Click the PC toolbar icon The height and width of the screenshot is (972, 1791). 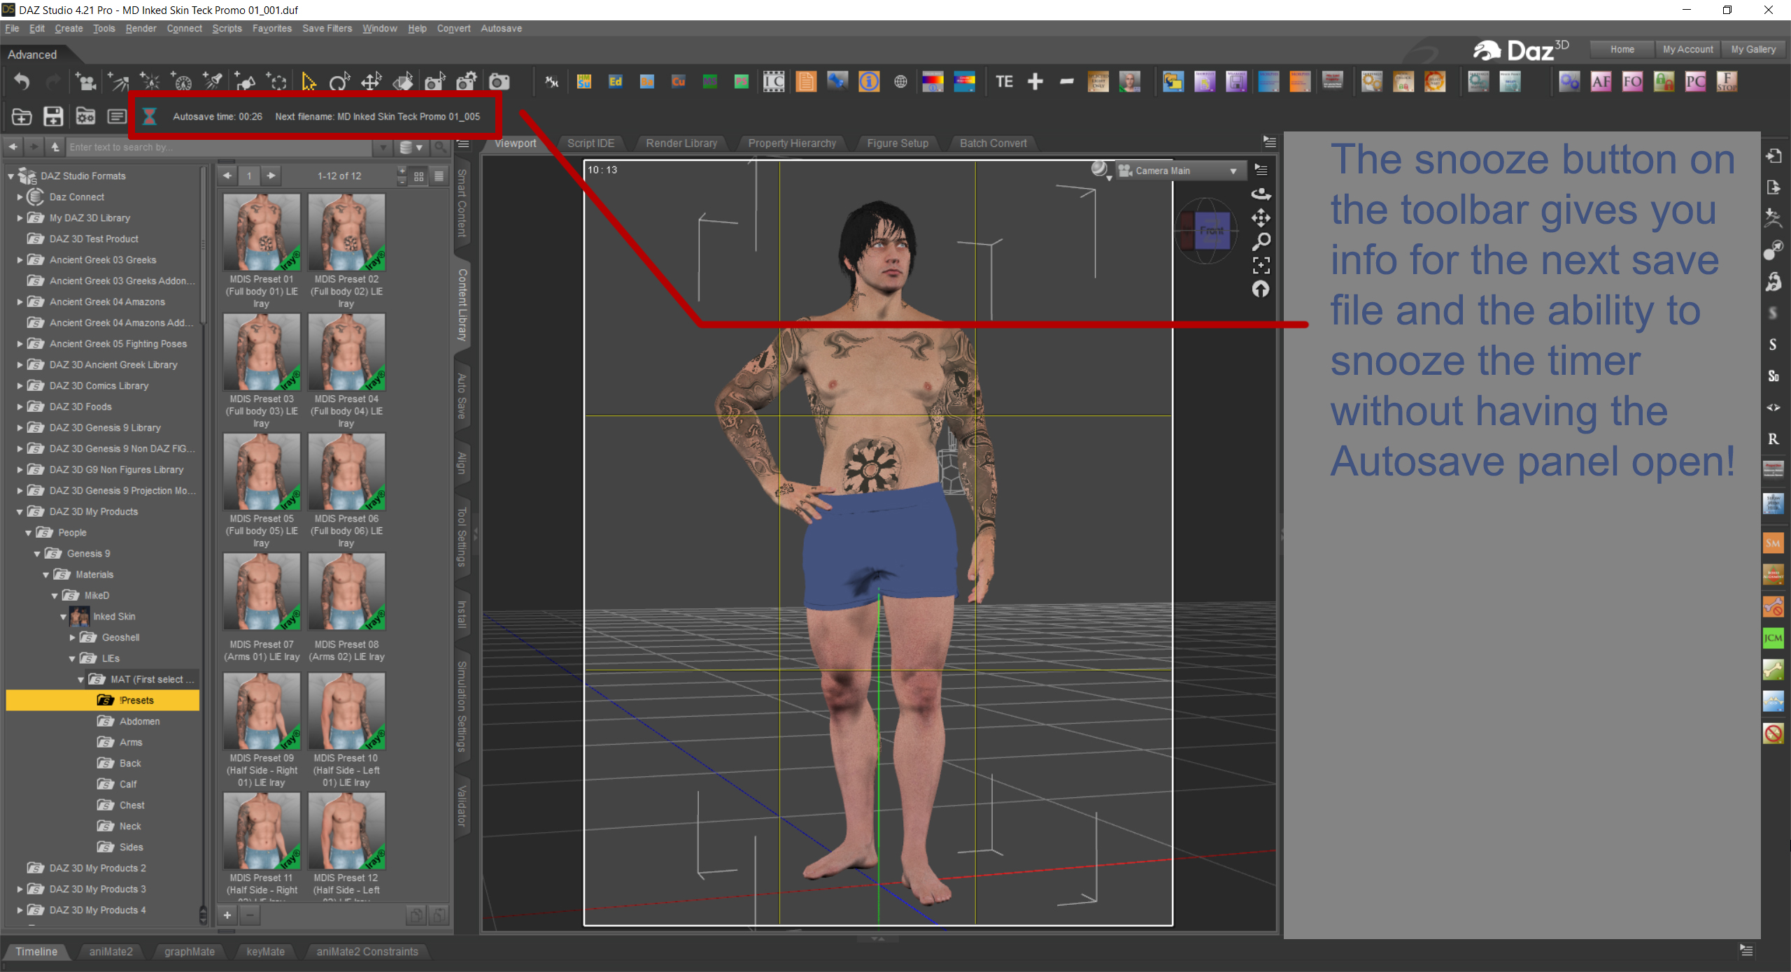point(1695,82)
